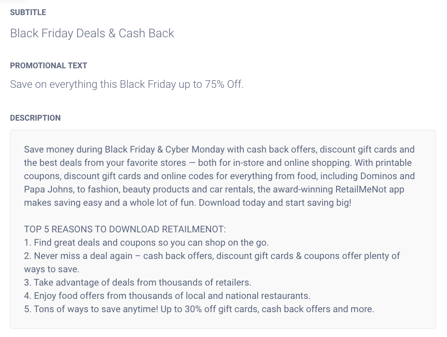Click the wrapped line ways to save
This screenshot has width=447, height=337.
pos(51,269)
